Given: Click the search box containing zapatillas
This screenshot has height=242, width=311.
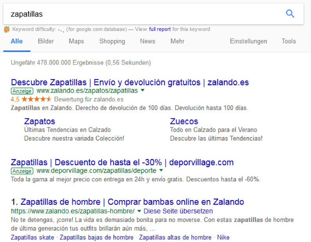Looking at the screenshot, I should tap(153, 14).
